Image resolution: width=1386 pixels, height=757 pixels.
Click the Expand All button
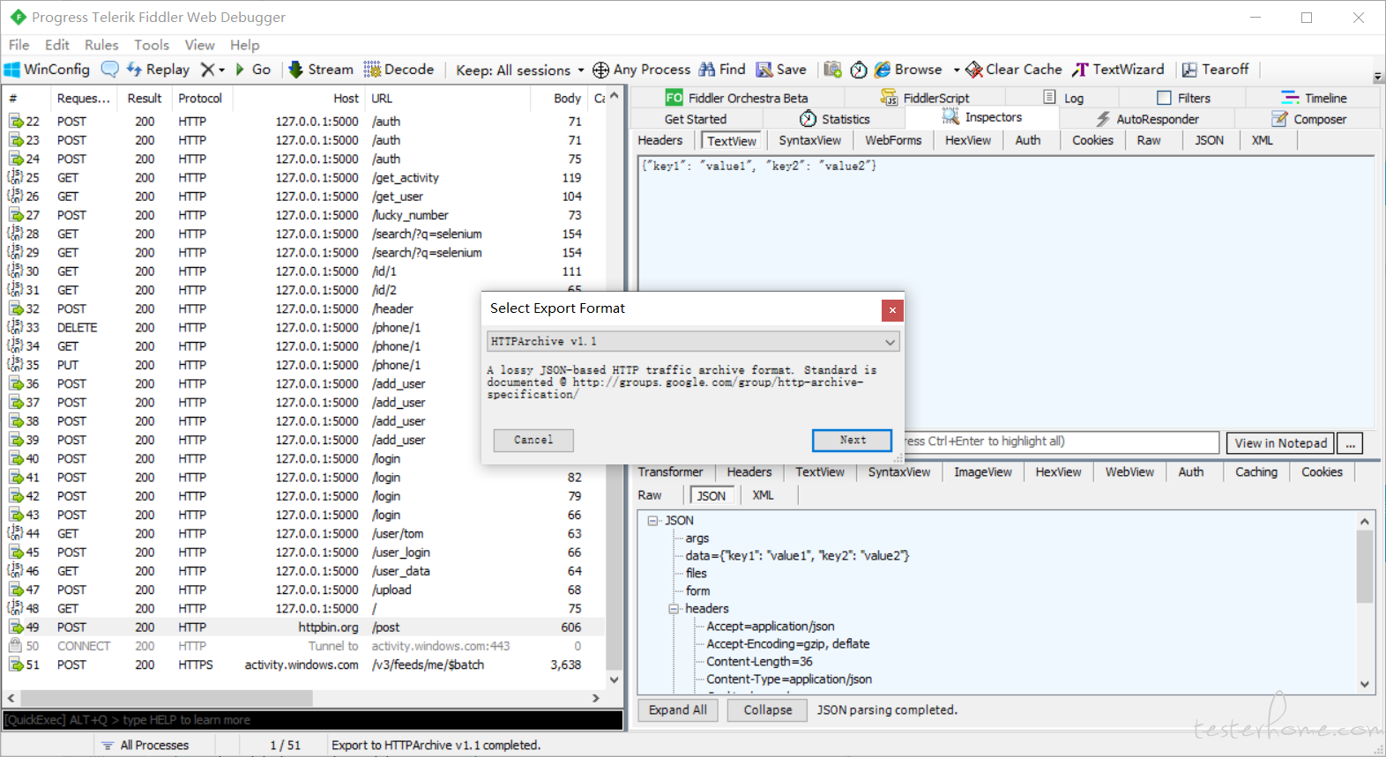678,710
